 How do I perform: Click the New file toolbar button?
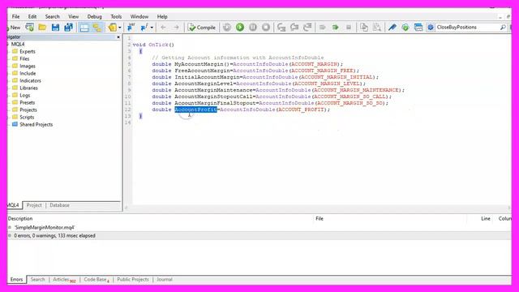click(x=14, y=28)
